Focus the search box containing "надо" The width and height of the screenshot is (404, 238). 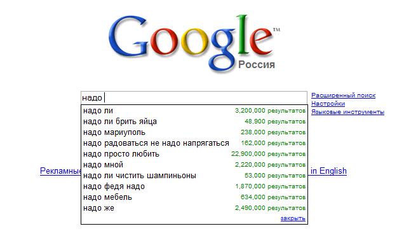click(x=194, y=98)
